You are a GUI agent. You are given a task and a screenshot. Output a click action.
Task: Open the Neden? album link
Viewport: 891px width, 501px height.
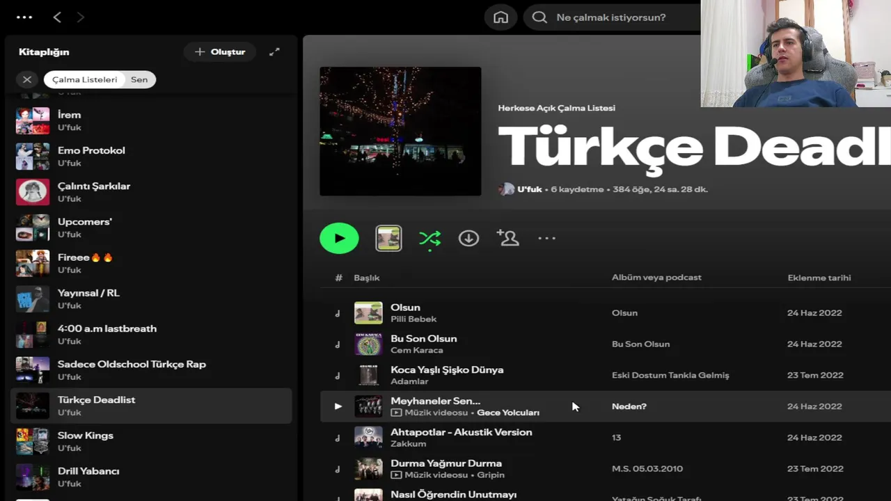(629, 406)
